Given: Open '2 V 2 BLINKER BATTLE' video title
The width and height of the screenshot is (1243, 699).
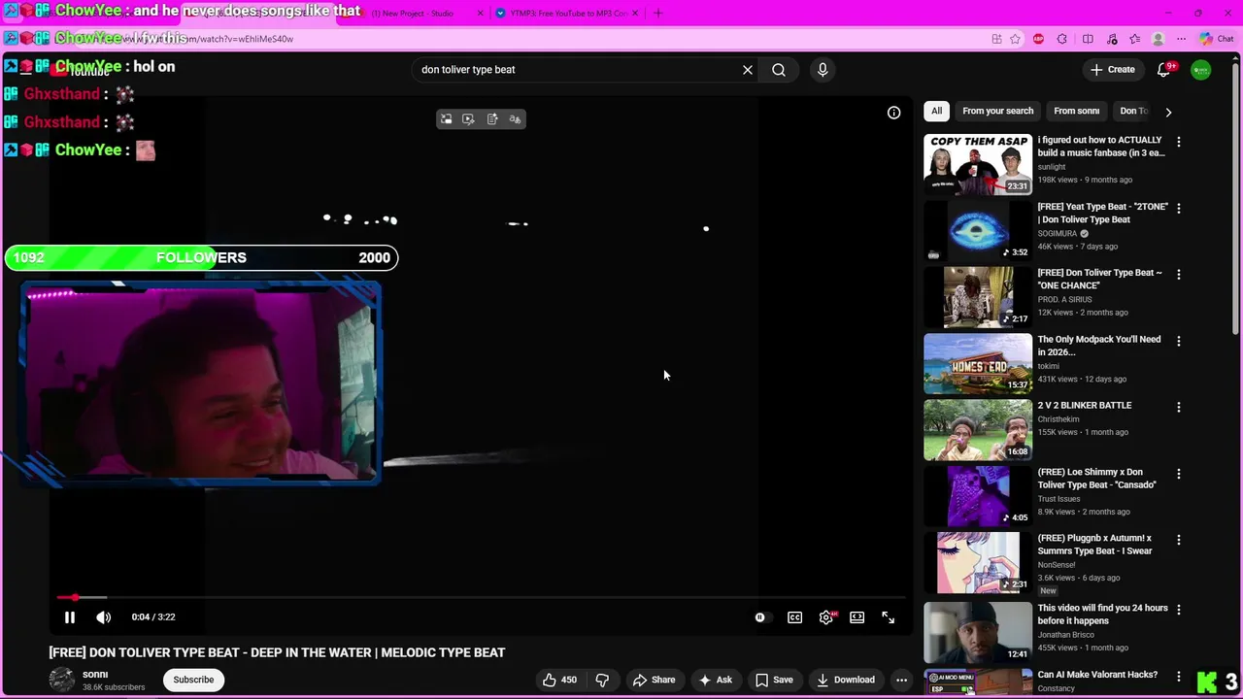Looking at the screenshot, I should point(1084,406).
